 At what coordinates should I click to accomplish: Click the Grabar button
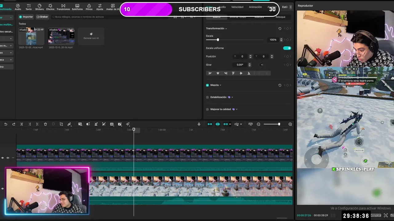[42, 17]
